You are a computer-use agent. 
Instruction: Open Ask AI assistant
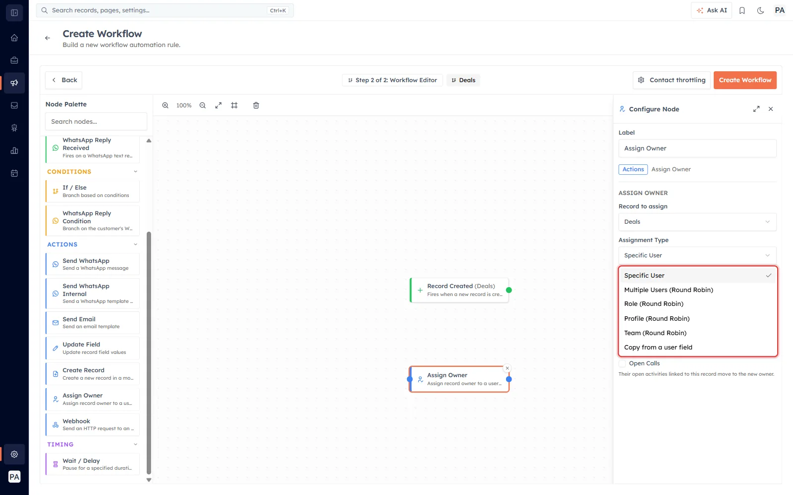tap(711, 10)
